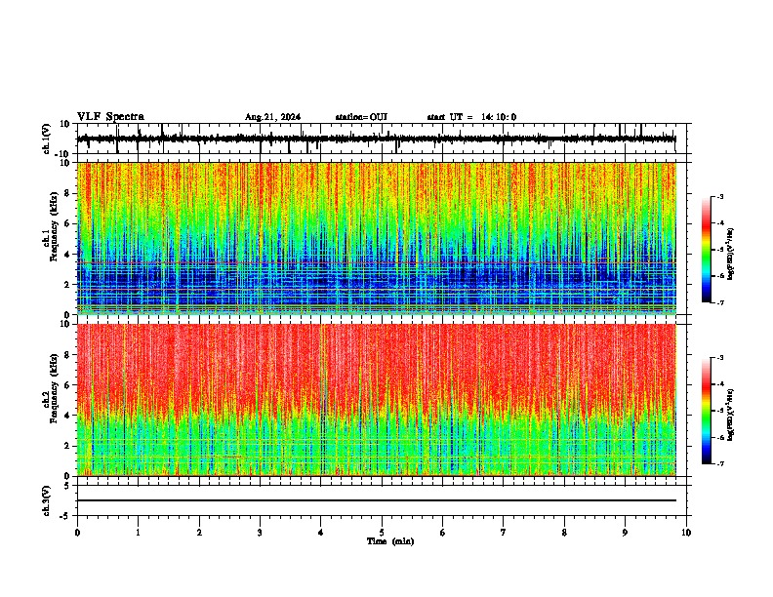Click the 'ch.1(V)' axis label

[x=46, y=139]
